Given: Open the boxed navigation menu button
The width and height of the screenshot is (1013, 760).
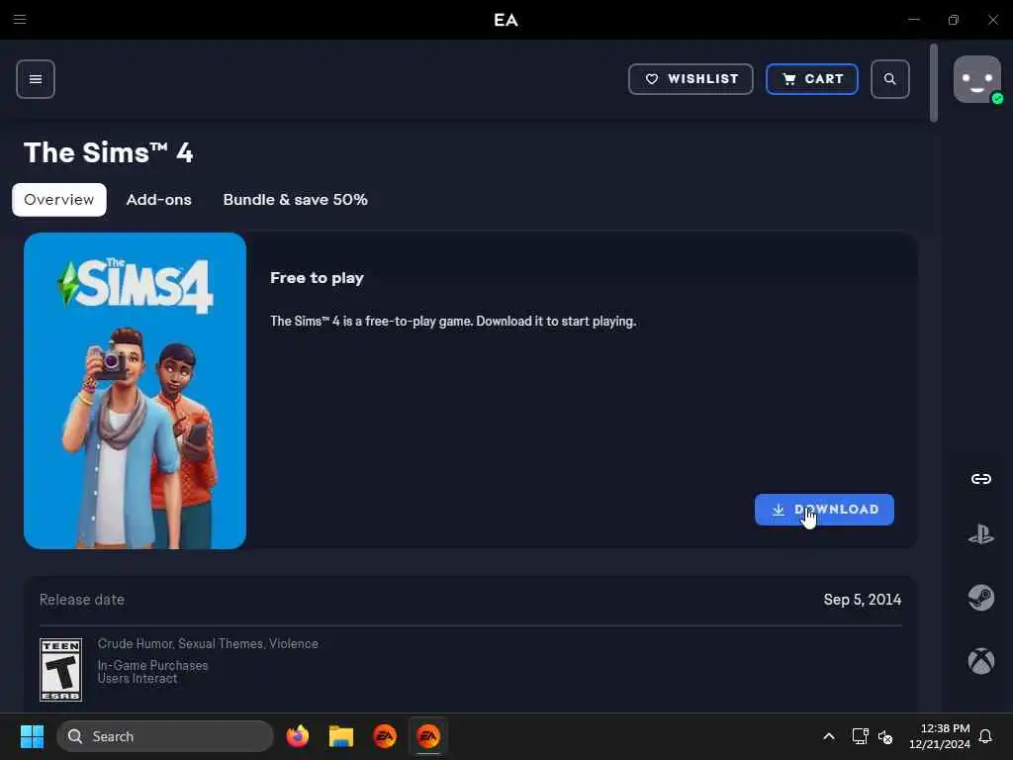Looking at the screenshot, I should (36, 79).
